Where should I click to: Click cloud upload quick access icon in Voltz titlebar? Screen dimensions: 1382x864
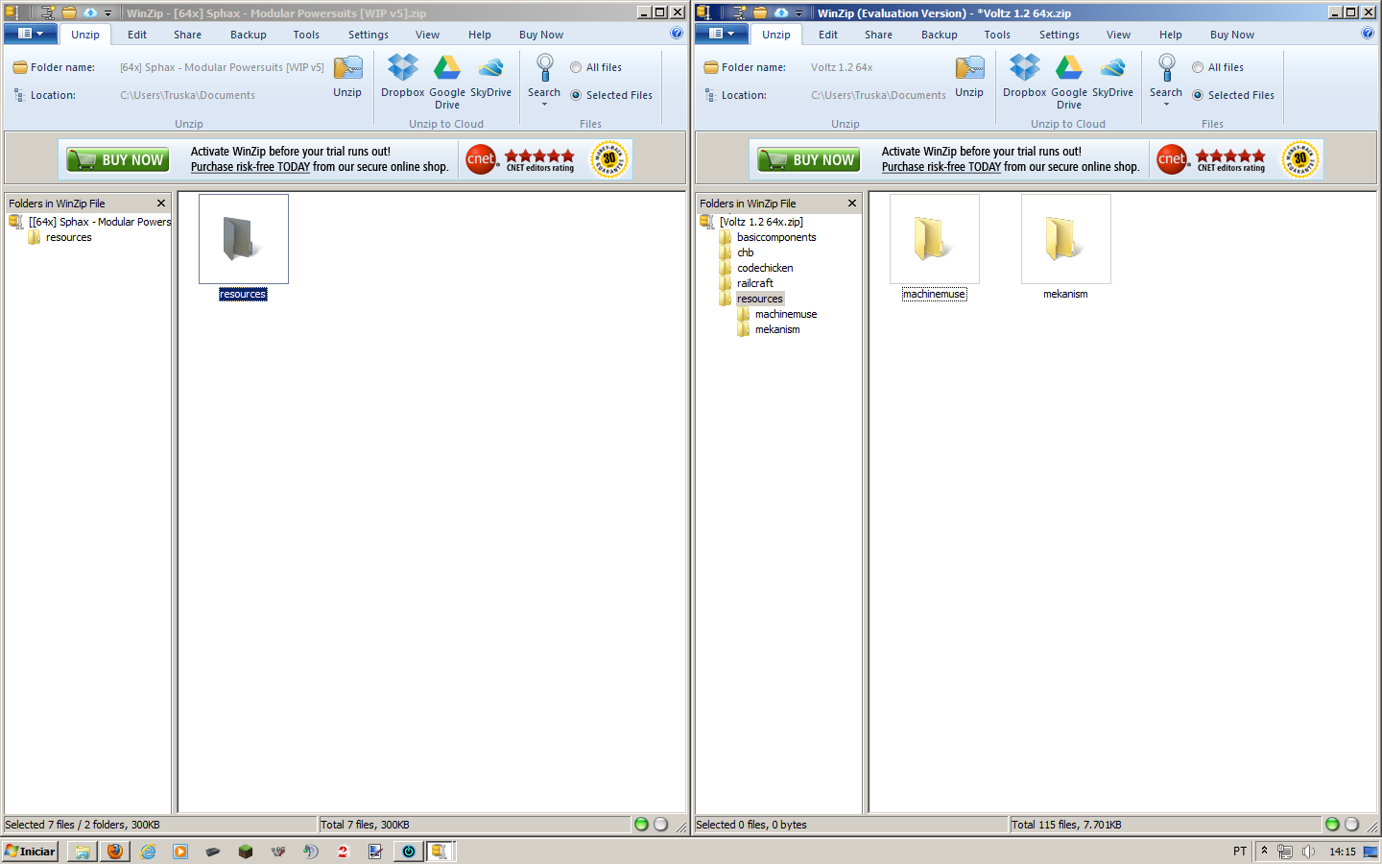[x=781, y=12]
